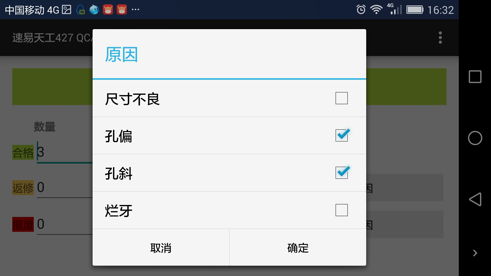Viewport: 491px width, 276px height.
Task: Tap the alarm clock status icon
Action: [361, 10]
